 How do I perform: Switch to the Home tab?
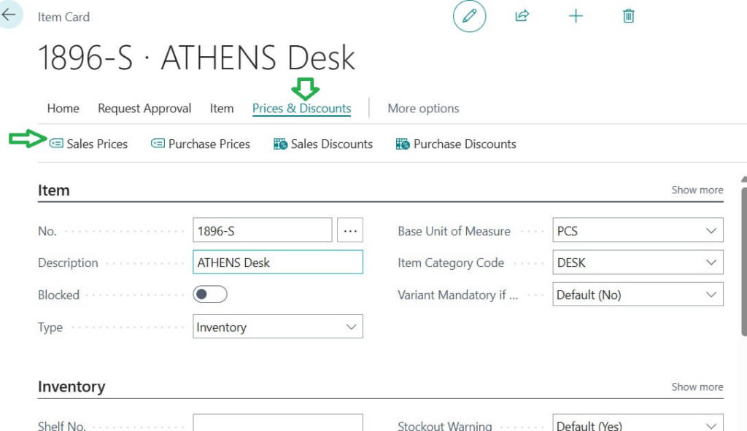click(63, 108)
